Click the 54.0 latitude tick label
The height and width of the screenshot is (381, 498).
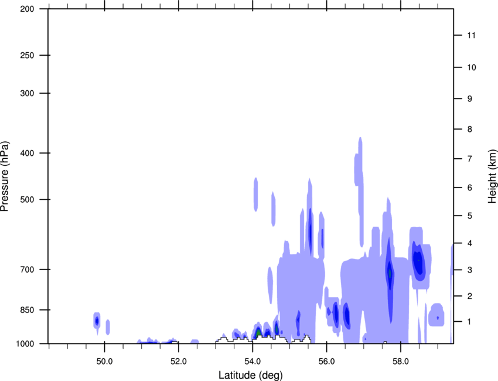(253, 362)
